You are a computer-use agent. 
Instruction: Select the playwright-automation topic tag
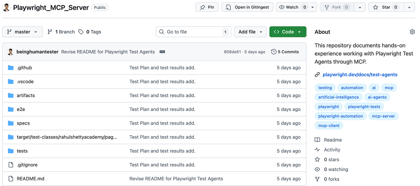(x=341, y=116)
